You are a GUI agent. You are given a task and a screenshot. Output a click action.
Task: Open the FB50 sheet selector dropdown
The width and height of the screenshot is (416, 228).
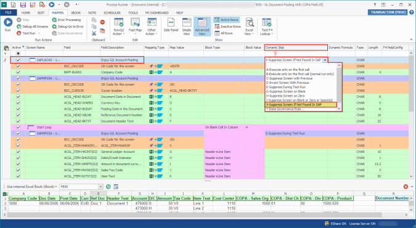point(100,187)
